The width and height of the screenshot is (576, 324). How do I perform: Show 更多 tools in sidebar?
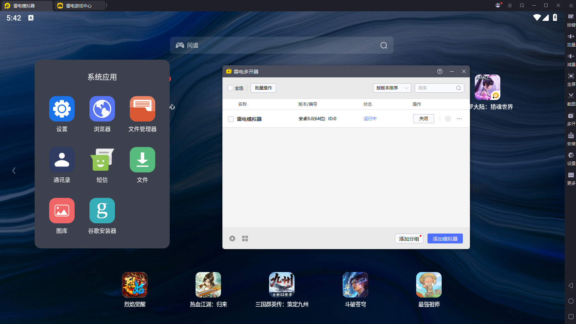tap(571, 178)
